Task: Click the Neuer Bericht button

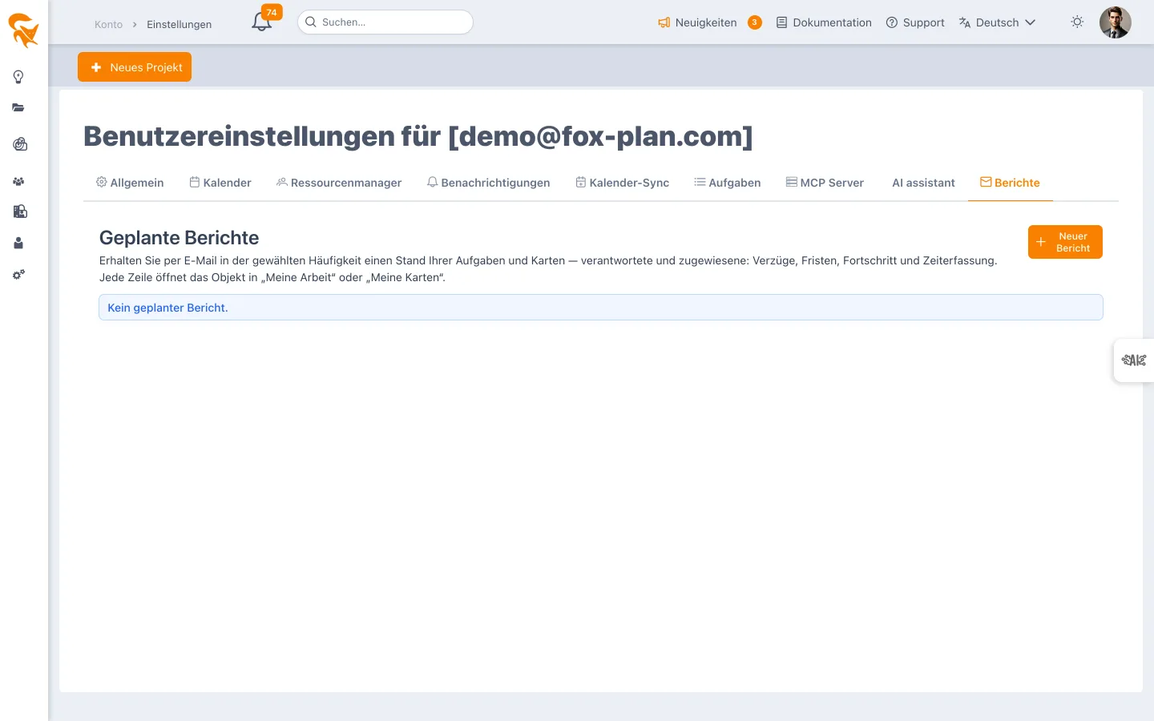Action: point(1065,242)
